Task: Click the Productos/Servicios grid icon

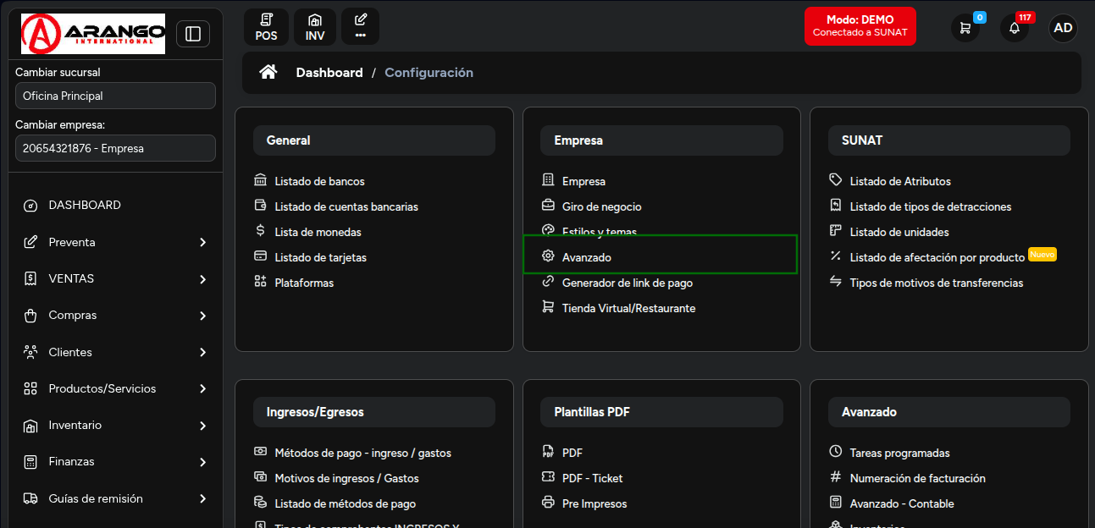Action: [x=30, y=388]
